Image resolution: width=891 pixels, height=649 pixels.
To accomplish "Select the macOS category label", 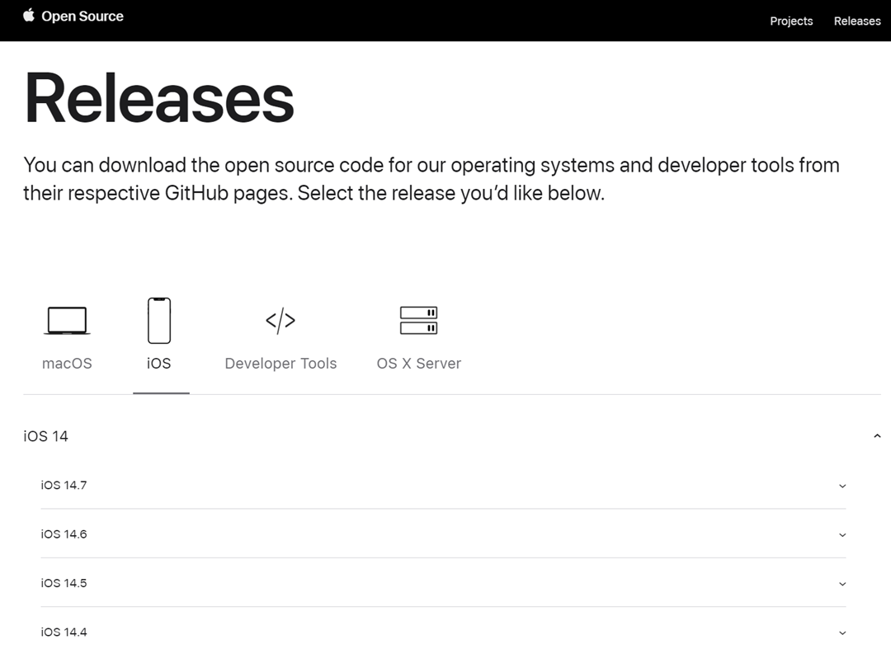I will [67, 363].
